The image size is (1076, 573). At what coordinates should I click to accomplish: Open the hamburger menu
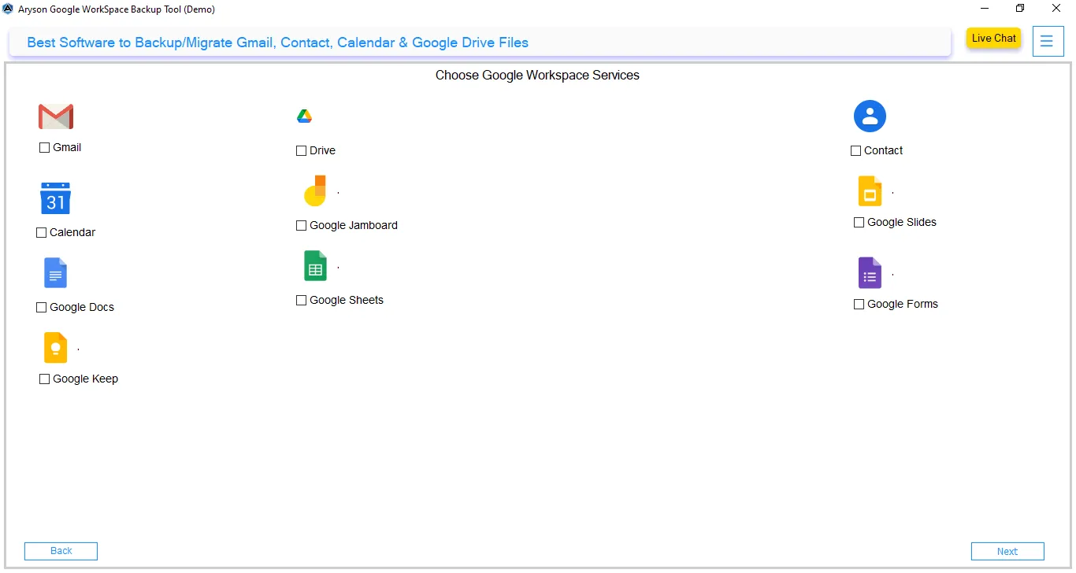[x=1048, y=41]
